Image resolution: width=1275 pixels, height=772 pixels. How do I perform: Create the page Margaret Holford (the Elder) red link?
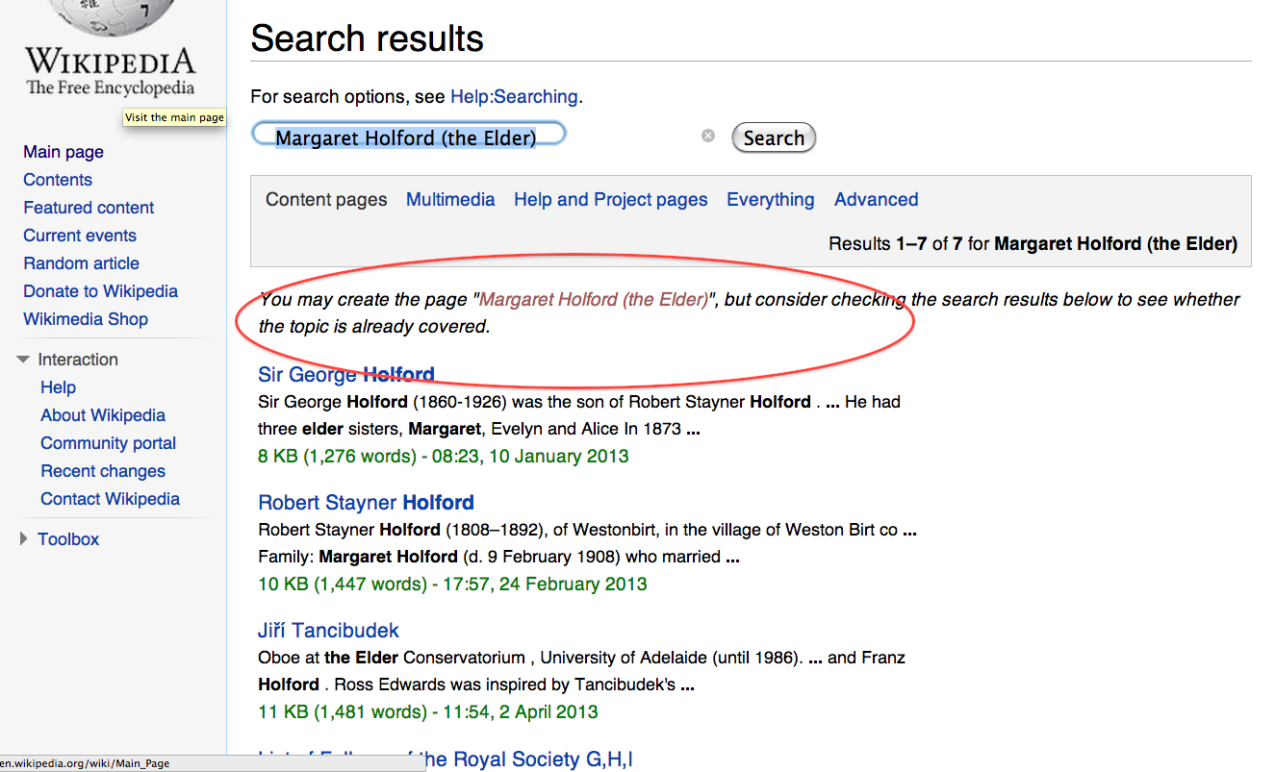coord(594,299)
